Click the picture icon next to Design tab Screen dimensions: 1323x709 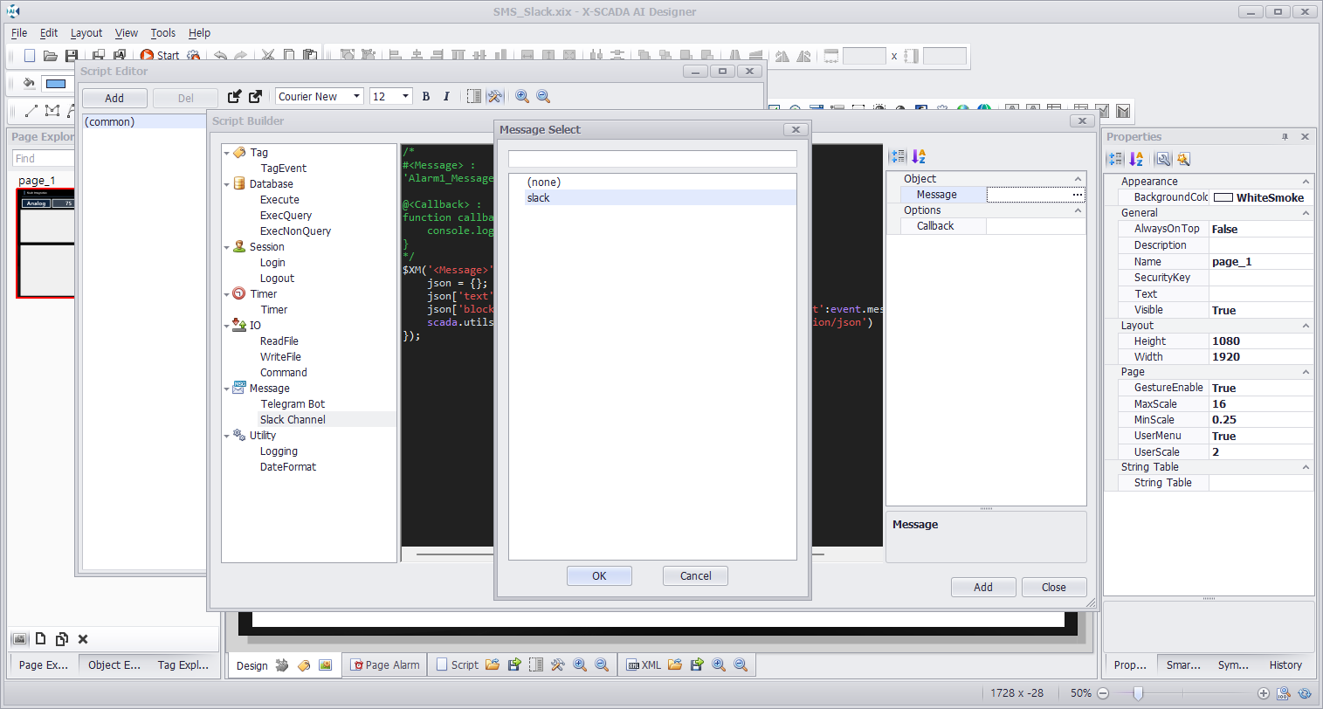(326, 665)
